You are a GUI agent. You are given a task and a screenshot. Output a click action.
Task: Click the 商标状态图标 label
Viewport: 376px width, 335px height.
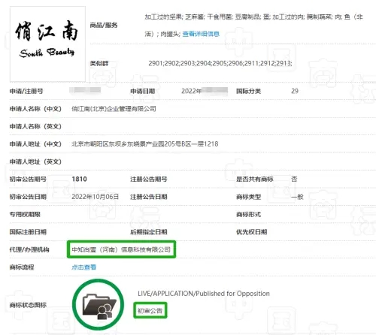coord(28,305)
